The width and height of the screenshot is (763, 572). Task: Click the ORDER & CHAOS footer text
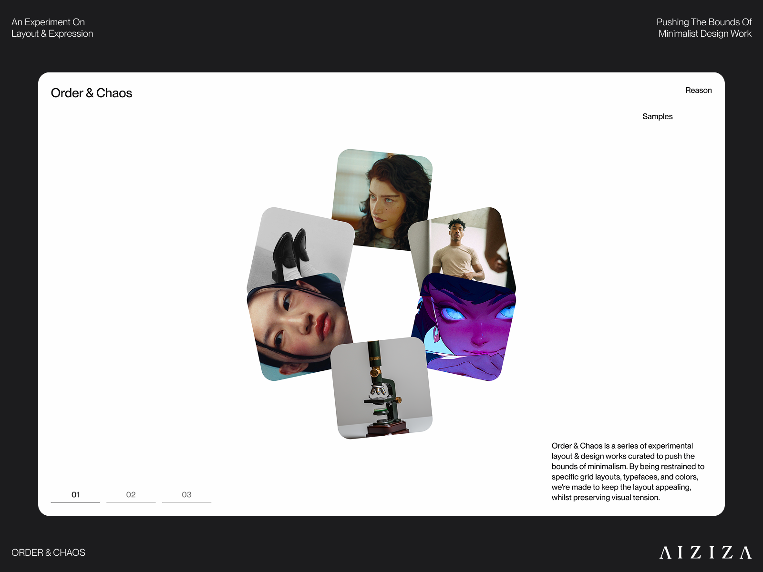point(48,552)
